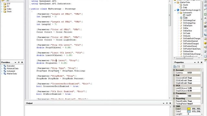207x116 pixels.
Task: Toggle auto-hide pin on Properties panel
Action: click(x=198, y=63)
